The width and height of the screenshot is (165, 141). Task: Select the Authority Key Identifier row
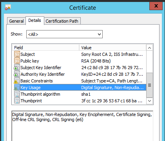(79, 74)
